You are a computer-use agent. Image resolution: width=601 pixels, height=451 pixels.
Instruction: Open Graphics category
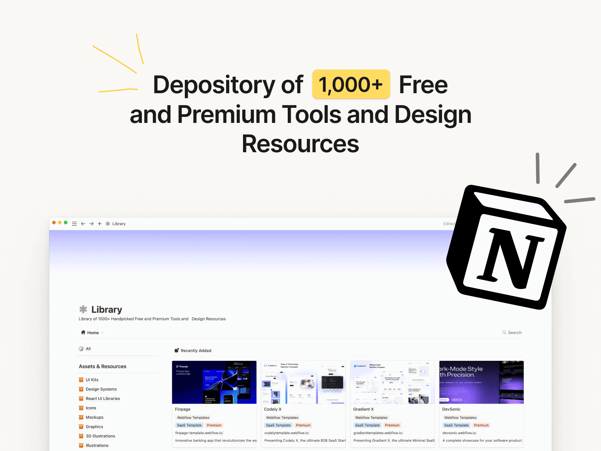(x=94, y=427)
